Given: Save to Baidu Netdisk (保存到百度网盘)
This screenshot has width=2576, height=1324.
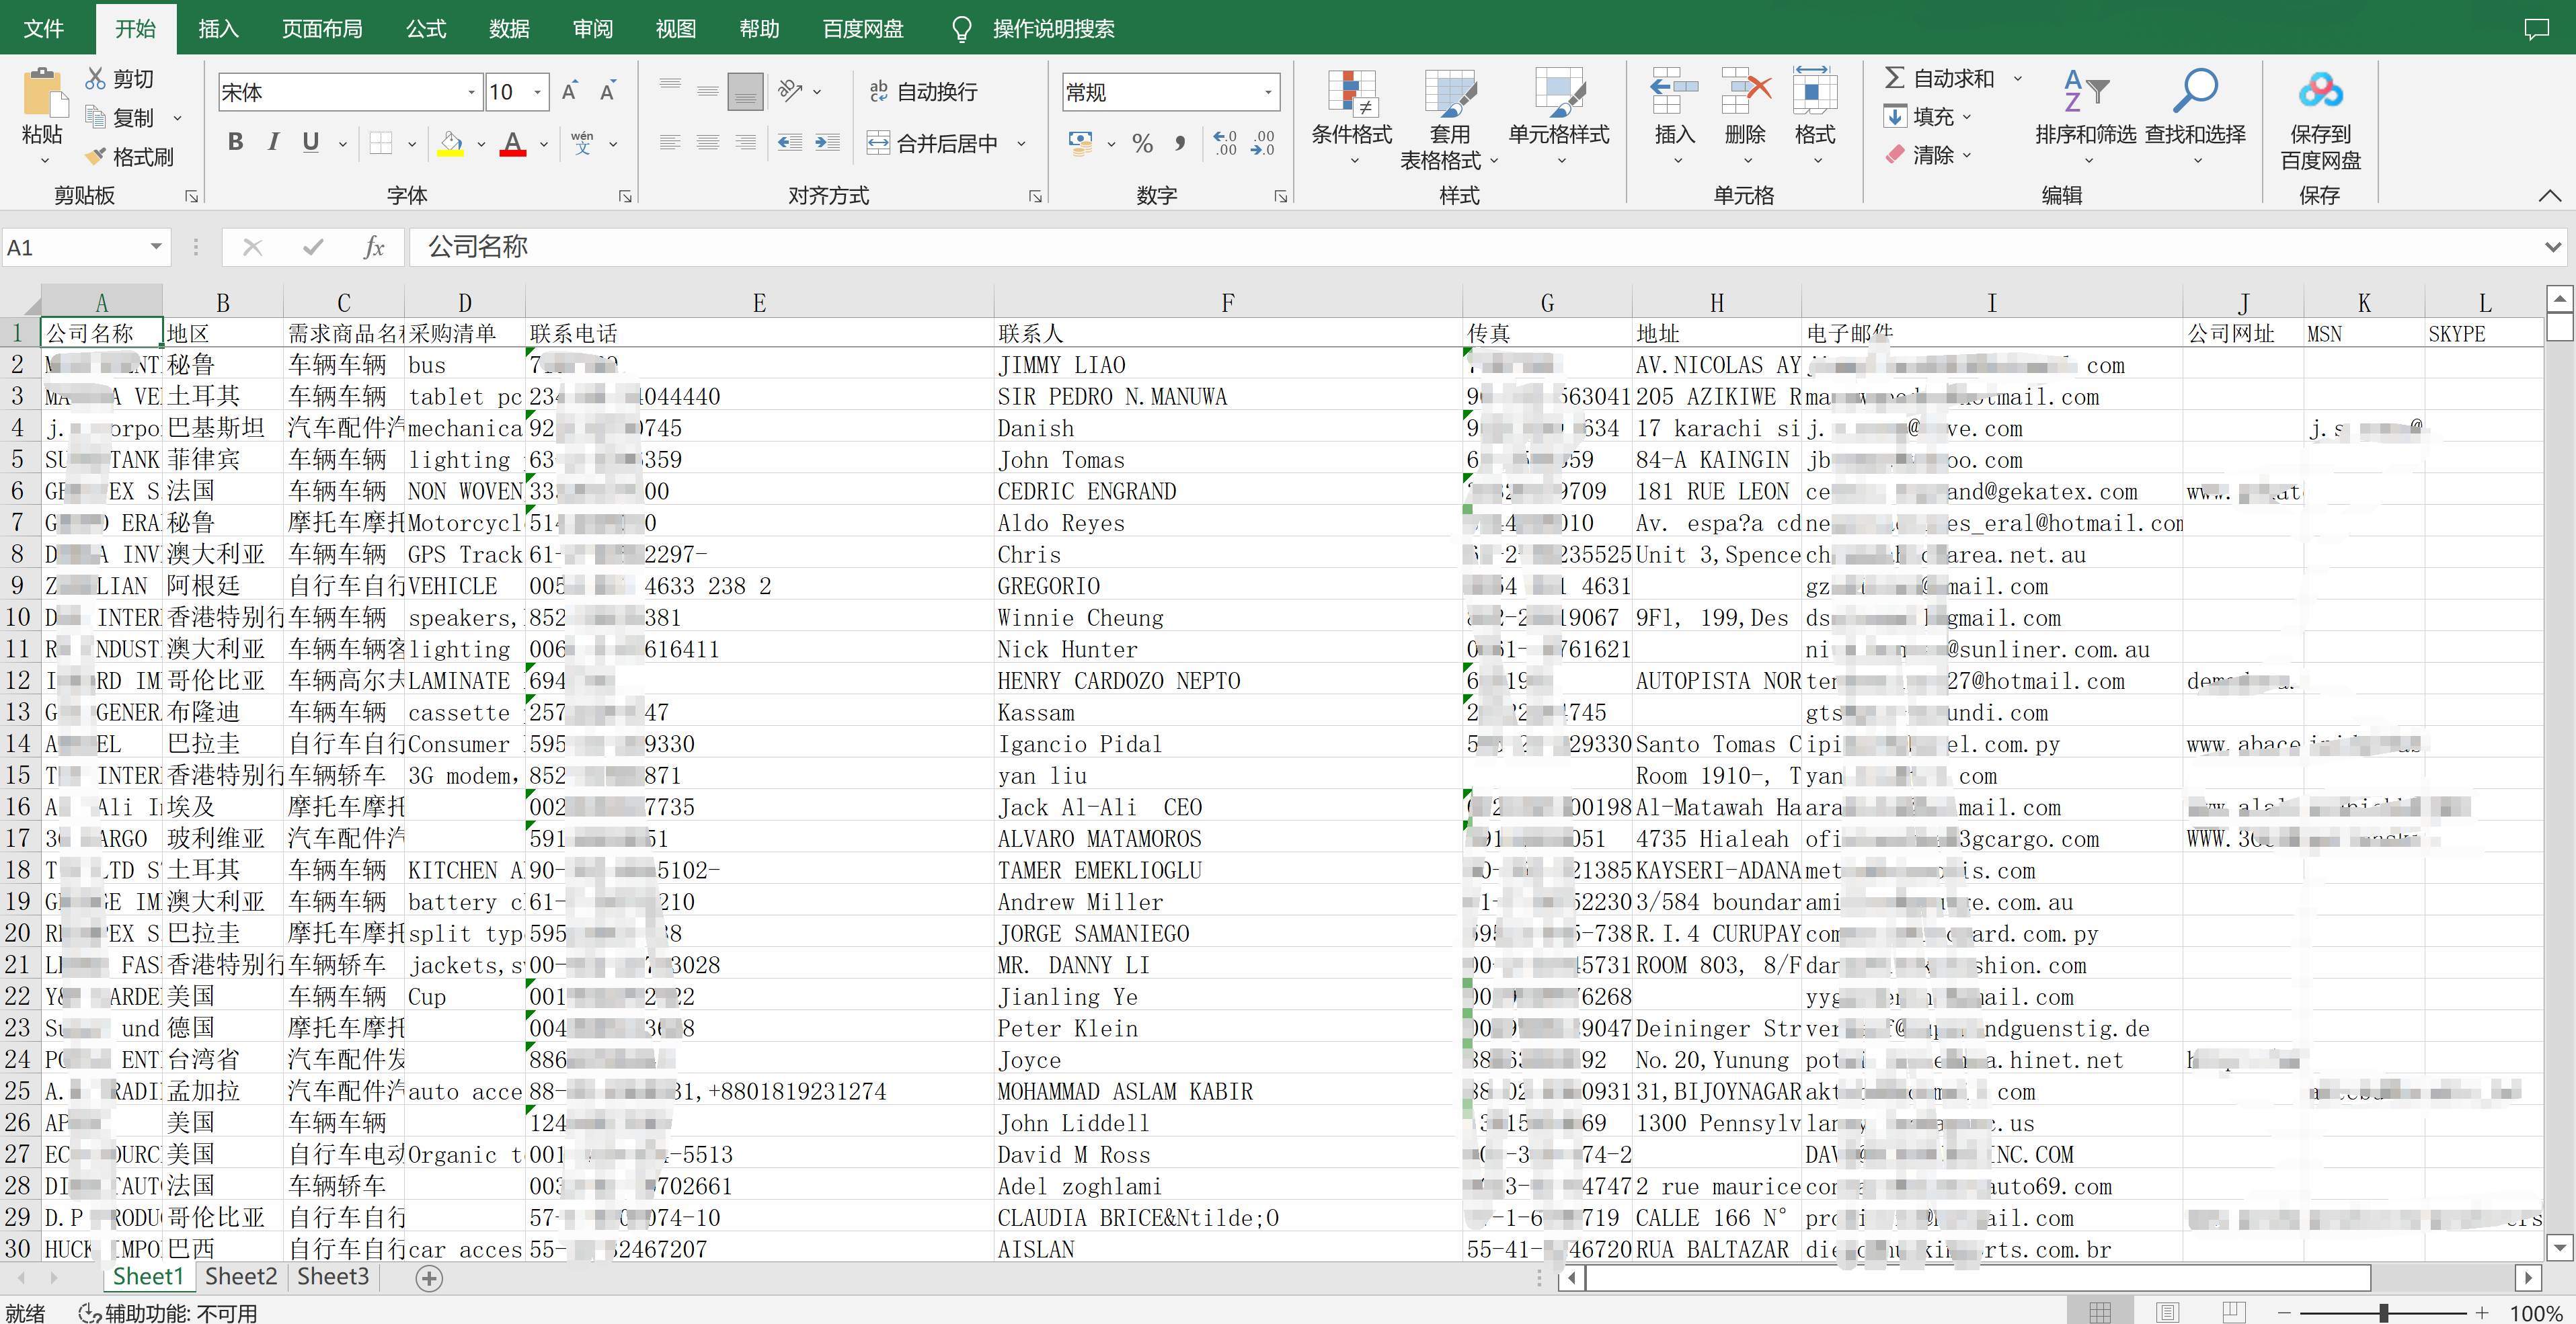Looking at the screenshot, I should [2320, 119].
